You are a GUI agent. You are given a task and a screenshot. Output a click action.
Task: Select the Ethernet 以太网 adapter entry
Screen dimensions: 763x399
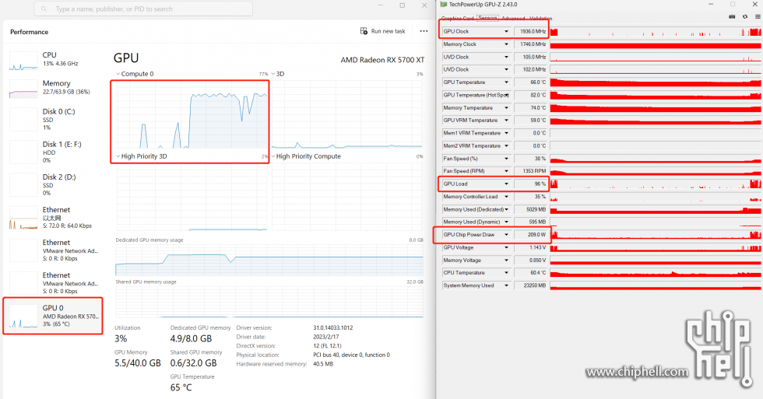(x=54, y=217)
